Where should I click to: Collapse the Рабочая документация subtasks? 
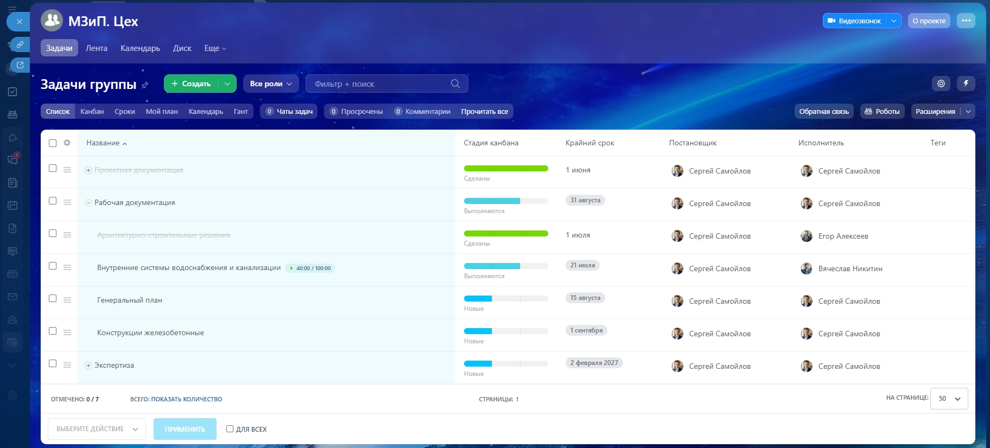(x=88, y=203)
